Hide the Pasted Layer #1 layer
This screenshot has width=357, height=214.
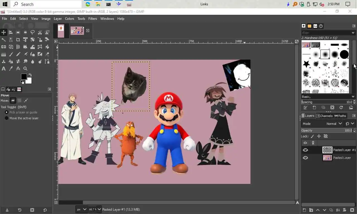[305, 150]
